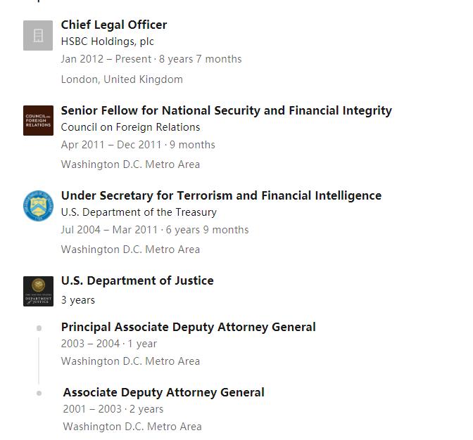
Task: Click the London, United Kingdom location text
Action: click(x=122, y=79)
